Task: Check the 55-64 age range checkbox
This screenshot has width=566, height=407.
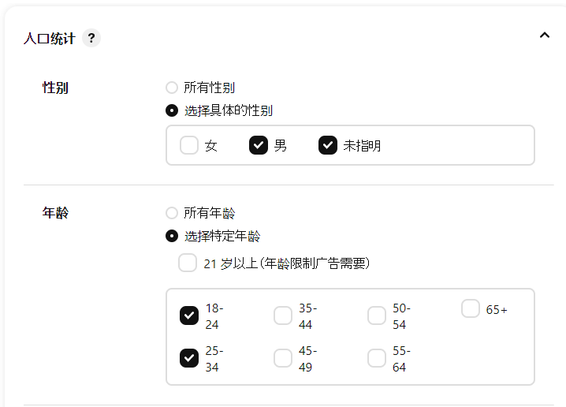Action: (377, 358)
